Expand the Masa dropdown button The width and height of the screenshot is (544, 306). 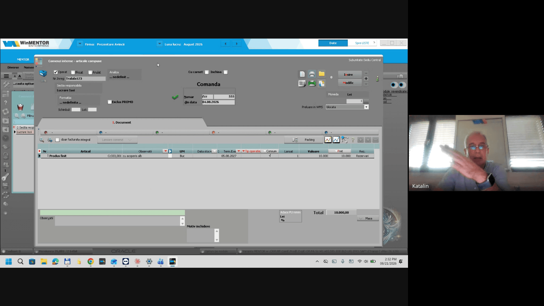point(368,218)
